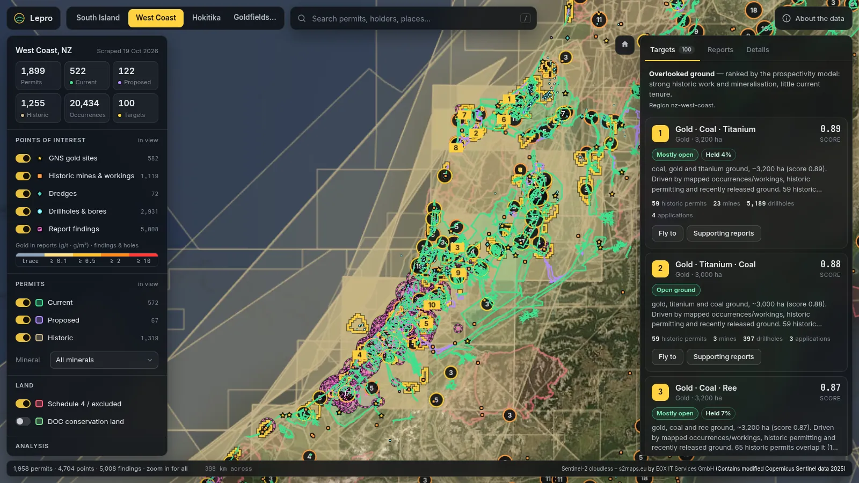Viewport: 859px width, 483px height.
Task: Toggle Historic mines & workings layer
Action: [23, 176]
